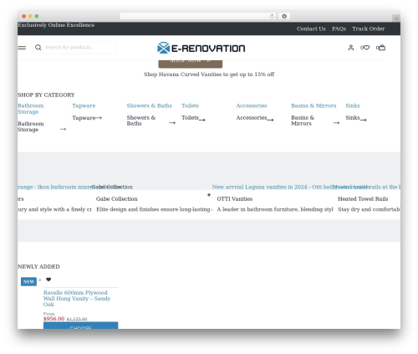This screenshot has height=354, width=418.
Task: Open Contact Us link
Action: [x=311, y=28]
